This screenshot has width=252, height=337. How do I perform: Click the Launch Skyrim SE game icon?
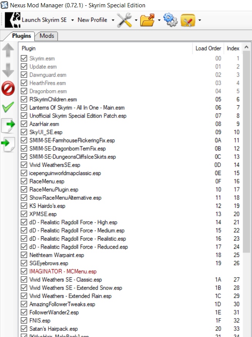(13, 20)
